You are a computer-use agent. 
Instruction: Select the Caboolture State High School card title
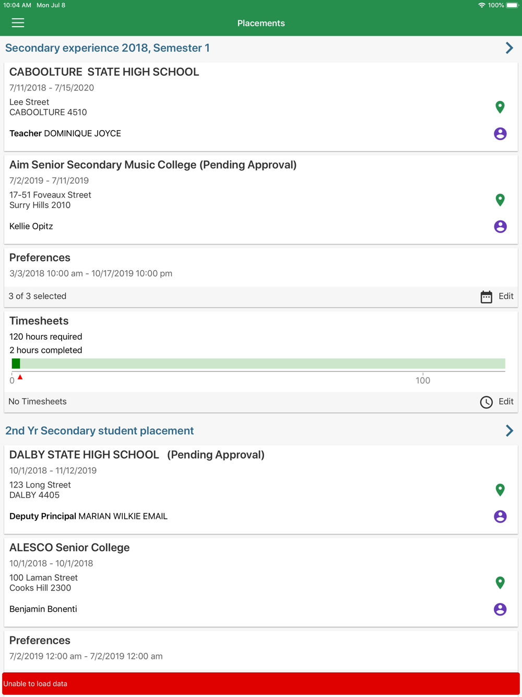click(104, 72)
